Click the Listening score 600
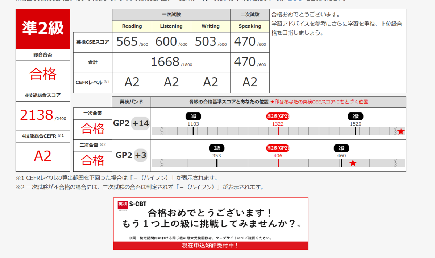This screenshot has height=258, width=435. (x=166, y=42)
